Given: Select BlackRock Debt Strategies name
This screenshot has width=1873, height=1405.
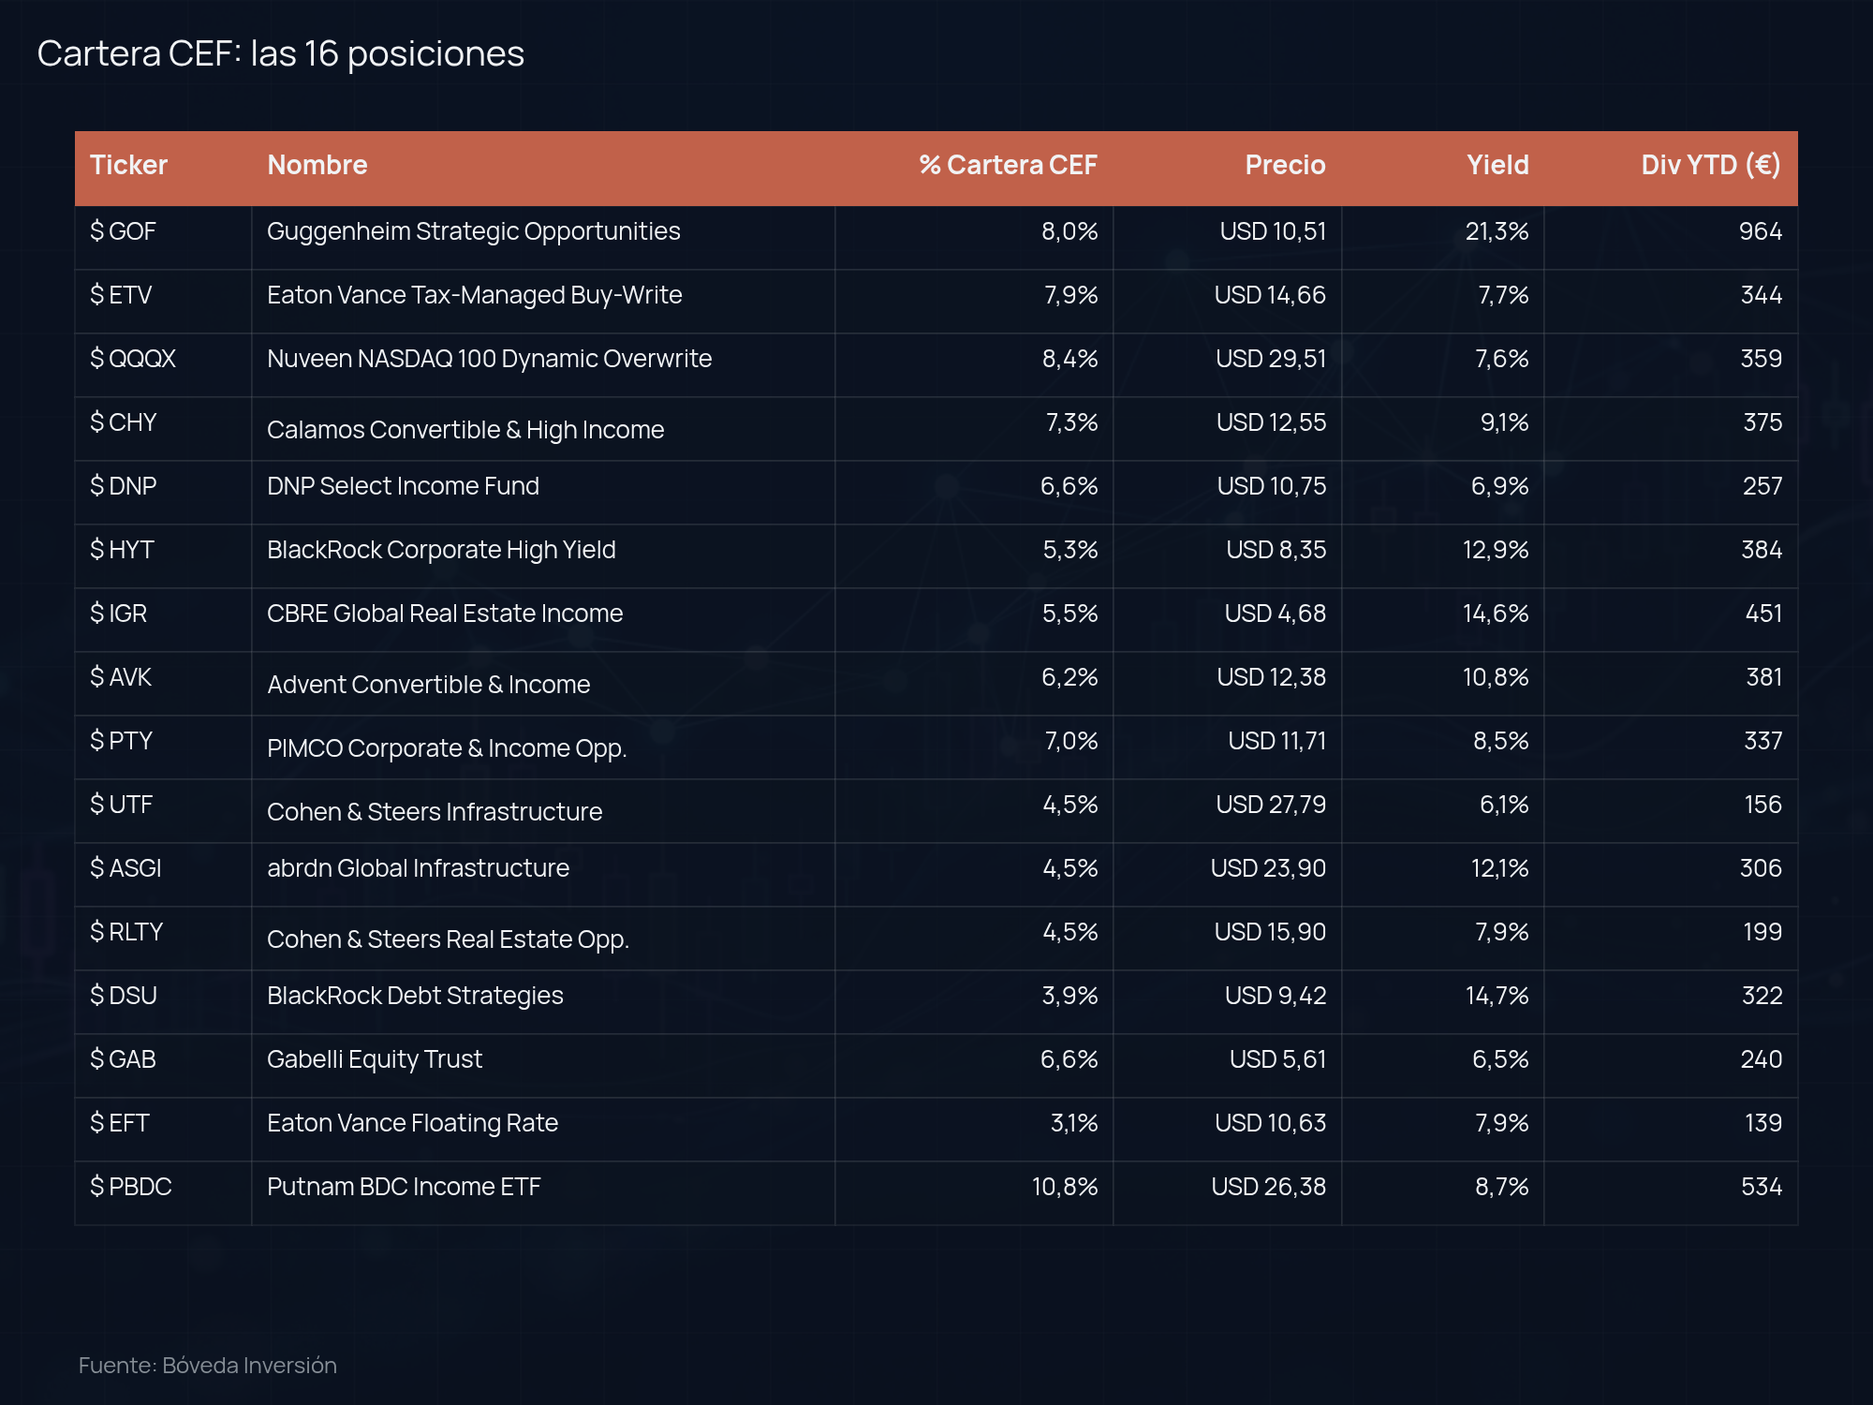Looking at the screenshot, I should [x=415, y=996].
